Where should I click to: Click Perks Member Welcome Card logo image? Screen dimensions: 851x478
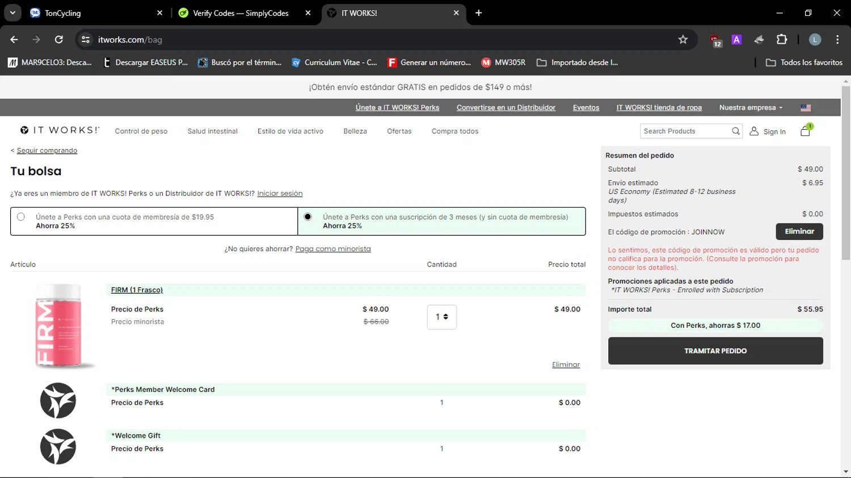click(x=58, y=400)
